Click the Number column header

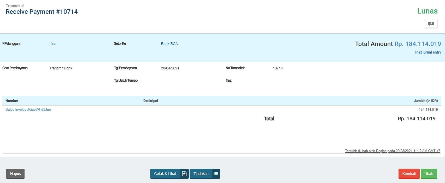[12, 101]
